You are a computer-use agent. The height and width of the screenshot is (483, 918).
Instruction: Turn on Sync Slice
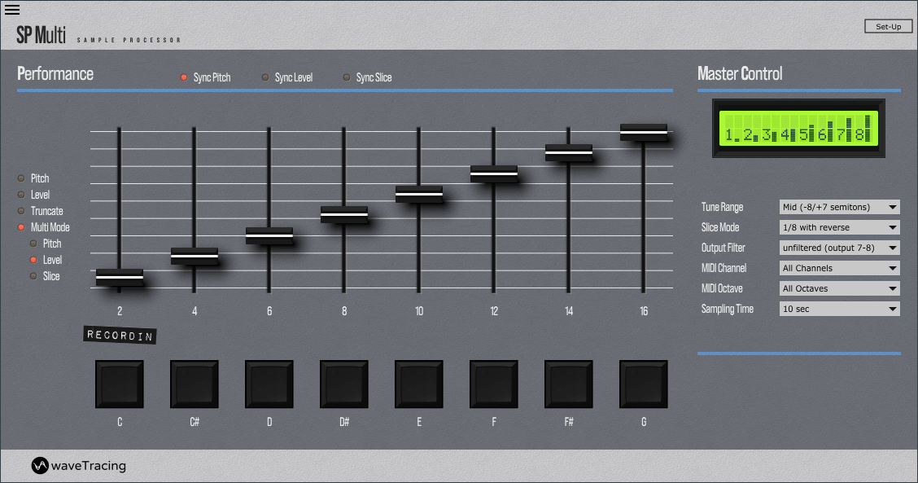coord(347,77)
